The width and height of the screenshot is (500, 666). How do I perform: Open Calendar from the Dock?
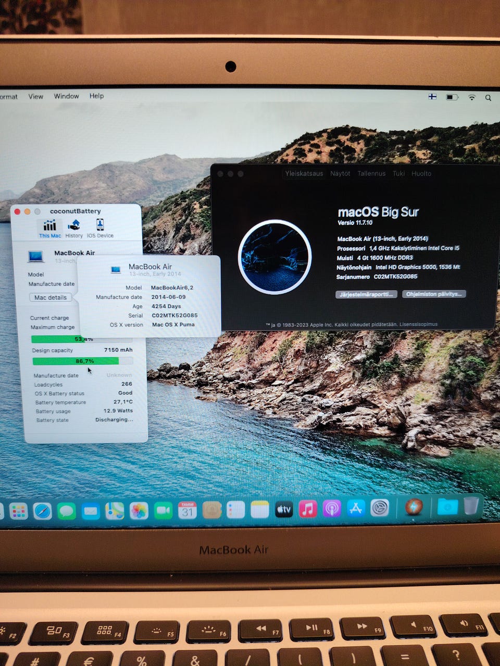click(187, 510)
